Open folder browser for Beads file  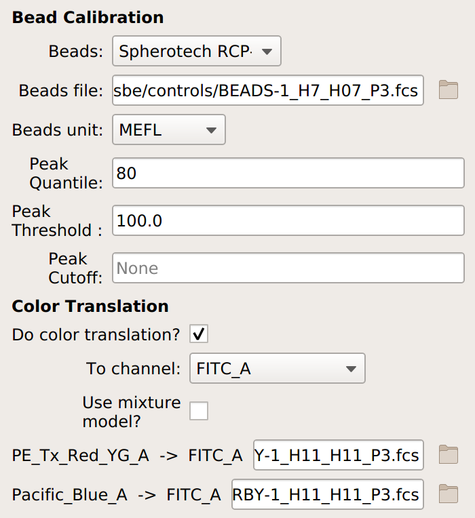coord(449,90)
